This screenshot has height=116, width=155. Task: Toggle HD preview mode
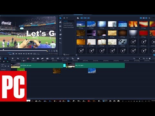pyautogui.click(x=31, y=53)
